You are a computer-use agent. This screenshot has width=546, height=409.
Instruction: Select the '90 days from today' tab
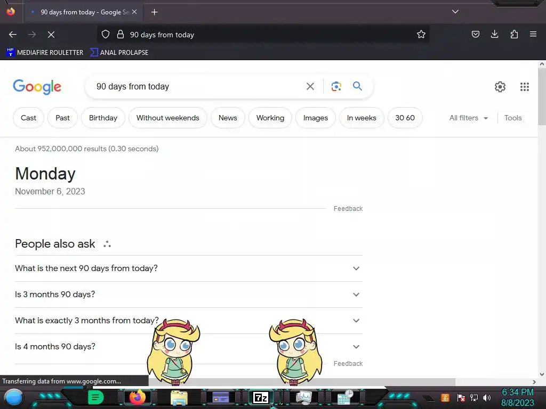[x=83, y=12]
